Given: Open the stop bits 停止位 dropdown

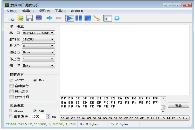Looking at the screenshot, I should point(39,59).
